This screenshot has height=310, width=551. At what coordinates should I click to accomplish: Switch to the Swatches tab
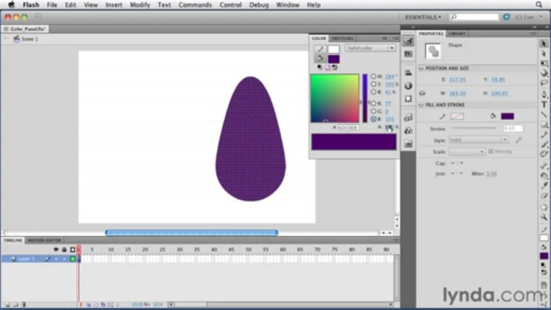click(x=342, y=38)
